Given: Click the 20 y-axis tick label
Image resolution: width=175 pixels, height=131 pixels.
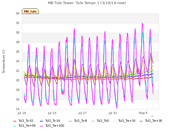Looking at the screenshot, I should point(17,80).
